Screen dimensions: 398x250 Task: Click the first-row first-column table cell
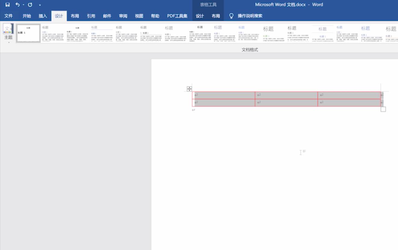pos(224,95)
